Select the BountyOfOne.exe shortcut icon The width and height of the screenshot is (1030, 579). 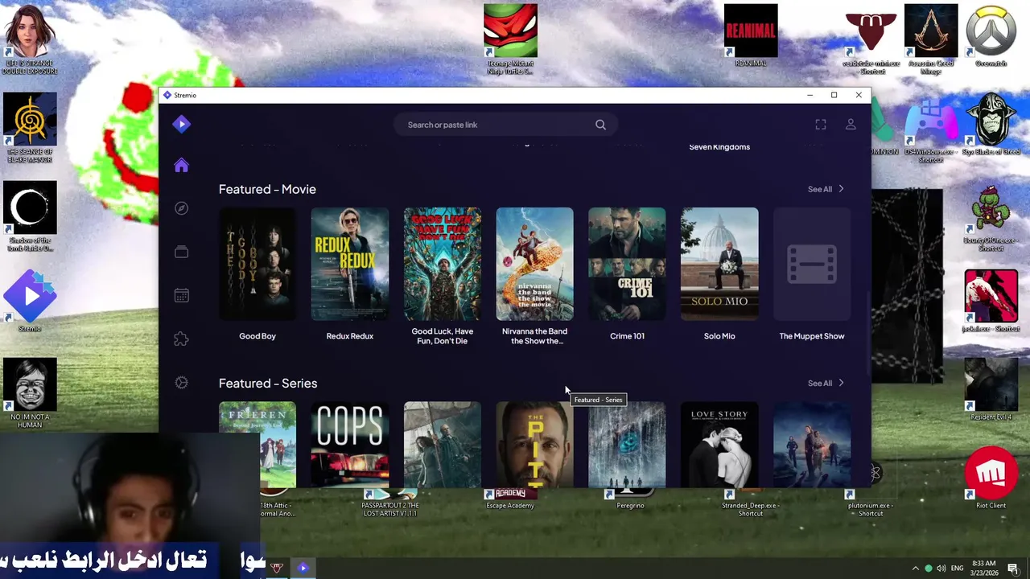coord(991,216)
